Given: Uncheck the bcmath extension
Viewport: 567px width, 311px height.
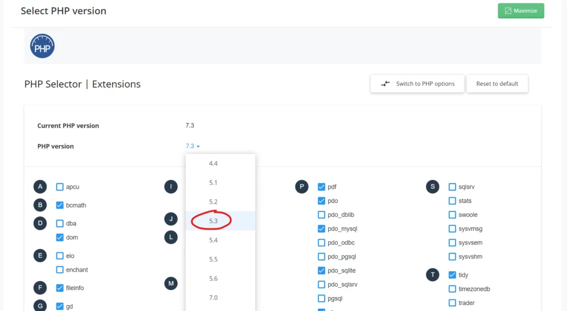Looking at the screenshot, I should point(60,205).
